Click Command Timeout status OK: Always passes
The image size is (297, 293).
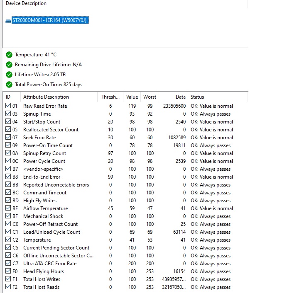click(x=211, y=193)
